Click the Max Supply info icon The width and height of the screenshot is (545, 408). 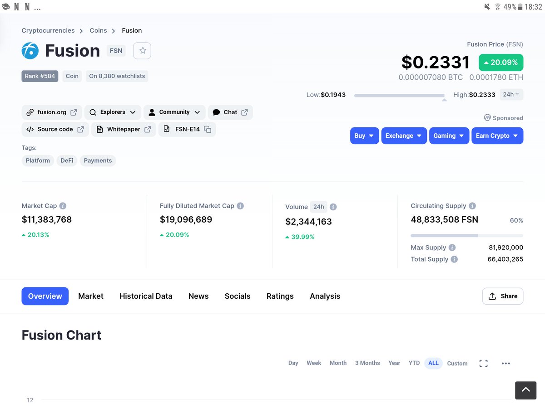(x=452, y=248)
